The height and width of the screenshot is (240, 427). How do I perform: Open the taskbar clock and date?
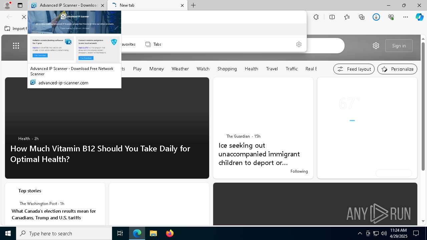pos(398,233)
